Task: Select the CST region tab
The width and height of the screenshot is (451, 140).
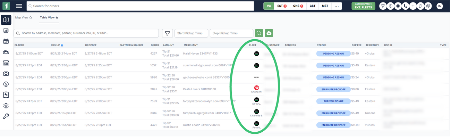Action: (313, 6)
